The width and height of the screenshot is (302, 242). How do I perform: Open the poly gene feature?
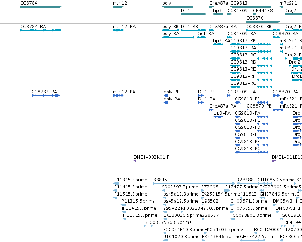(x=177, y=7)
